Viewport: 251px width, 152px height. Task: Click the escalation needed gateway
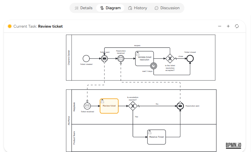point(133,106)
